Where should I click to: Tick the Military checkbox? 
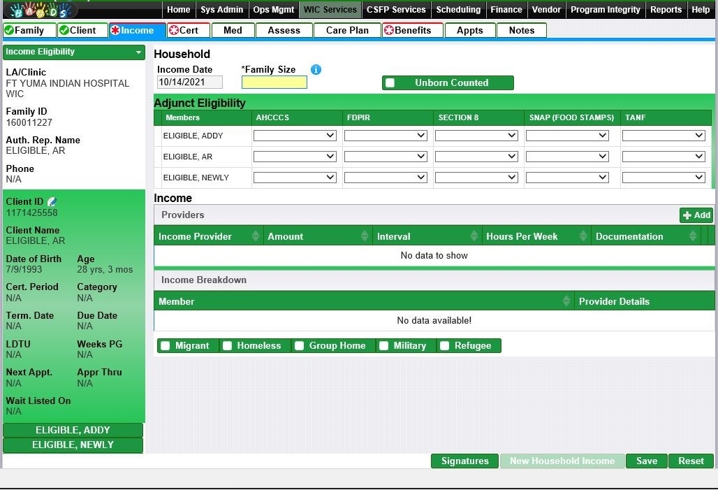click(384, 346)
